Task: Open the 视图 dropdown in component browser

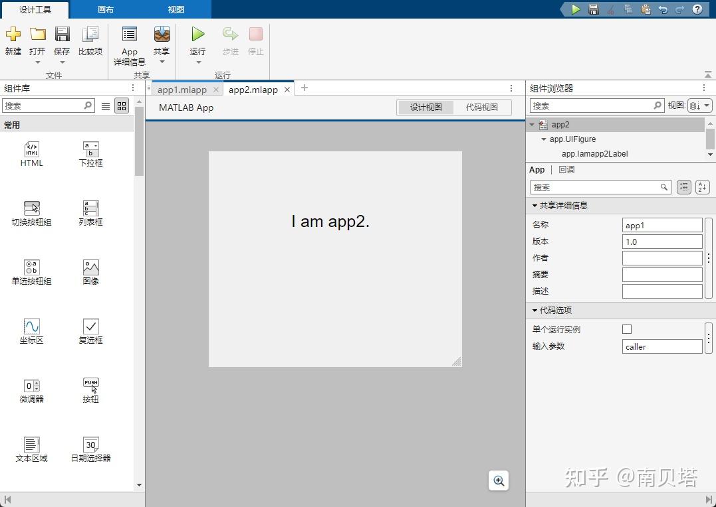Action: (x=701, y=105)
